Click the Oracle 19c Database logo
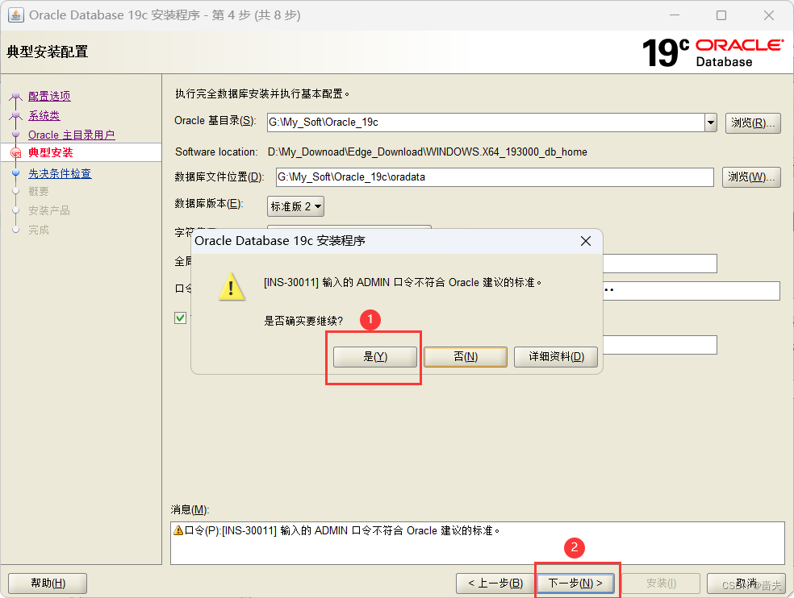The width and height of the screenshot is (794, 598). [x=713, y=52]
